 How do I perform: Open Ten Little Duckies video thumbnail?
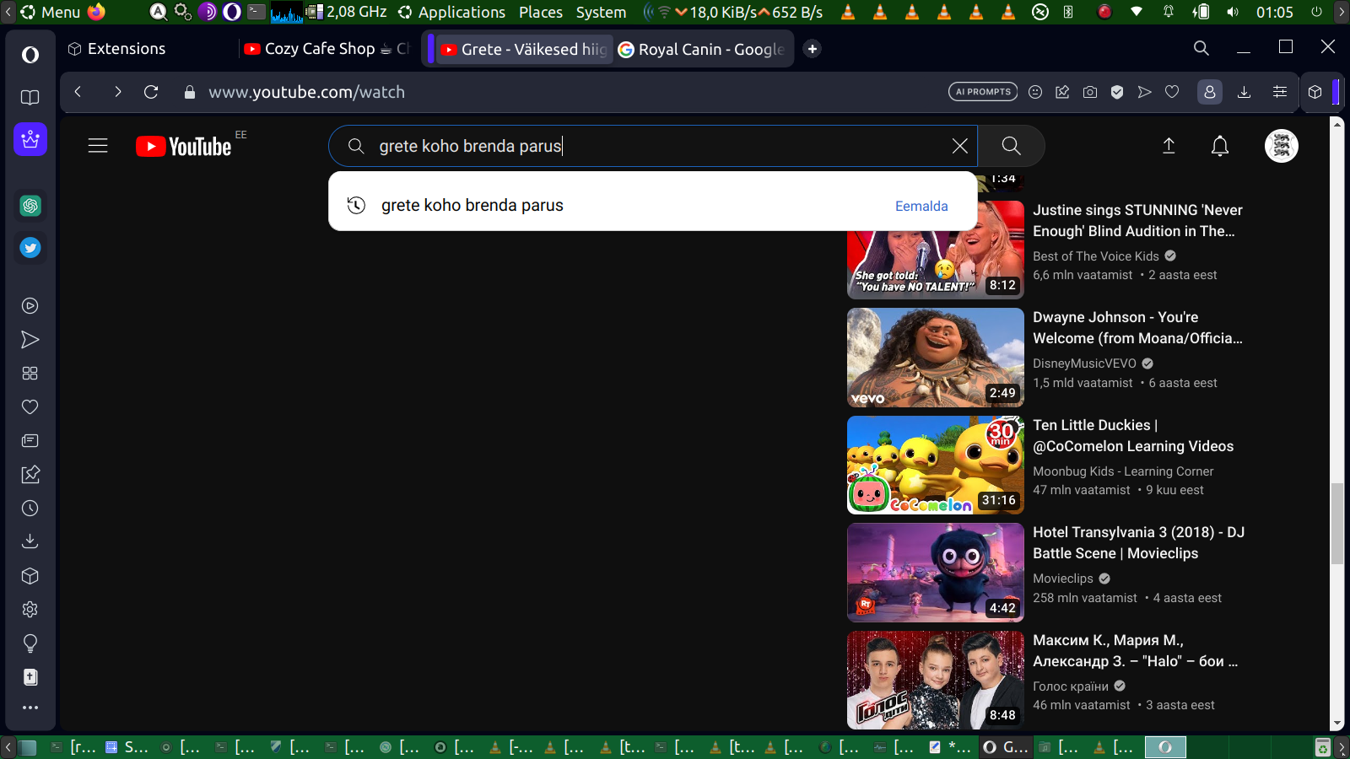[x=936, y=465]
